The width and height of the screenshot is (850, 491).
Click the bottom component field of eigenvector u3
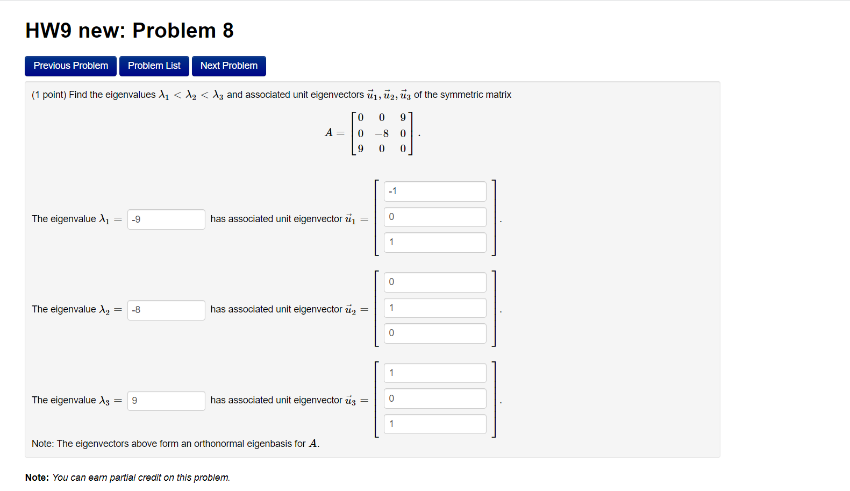tap(434, 424)
